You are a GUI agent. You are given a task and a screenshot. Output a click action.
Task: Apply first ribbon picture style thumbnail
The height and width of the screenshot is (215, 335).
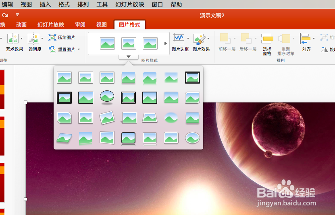point(107,43)
